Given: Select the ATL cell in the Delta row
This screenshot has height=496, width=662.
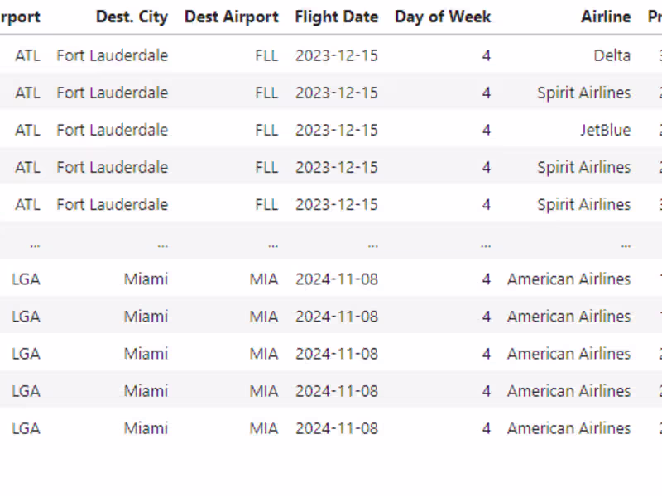Looking at the screenshot, I should [27, 55].
